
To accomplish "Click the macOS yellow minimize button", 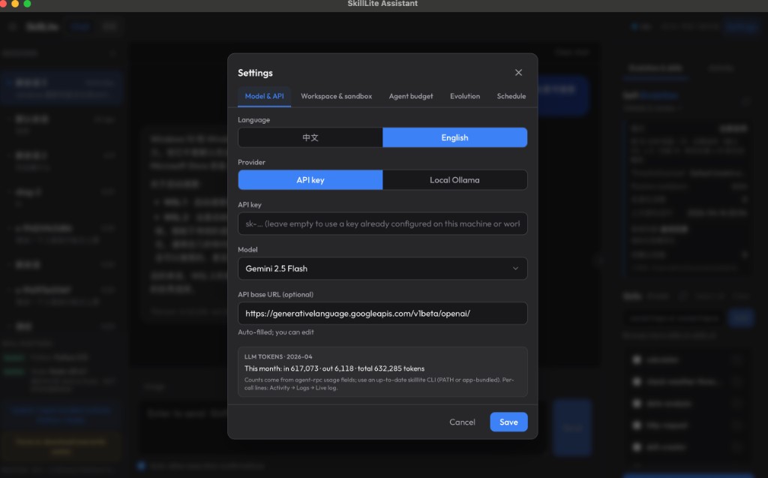I will (x=15, y=4).
